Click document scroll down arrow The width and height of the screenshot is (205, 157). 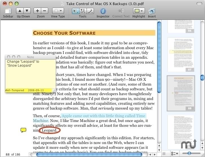coord(159,150)
